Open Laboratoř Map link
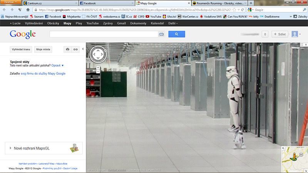The height and width of the screenshot is (173, 308). (47, 164)
